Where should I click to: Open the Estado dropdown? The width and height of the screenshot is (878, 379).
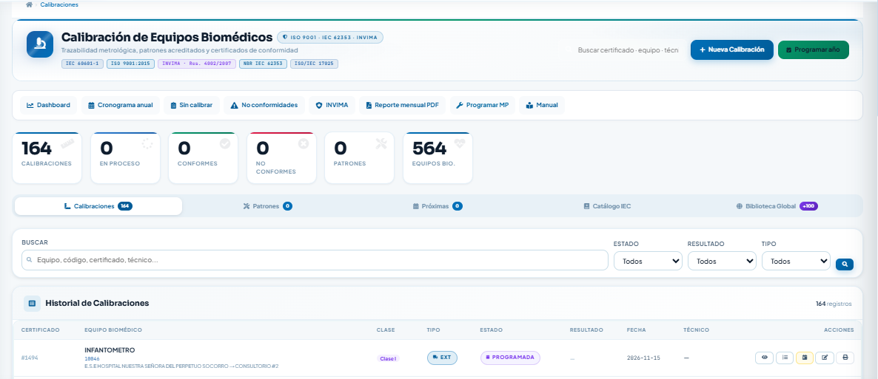tap(648, 261)
